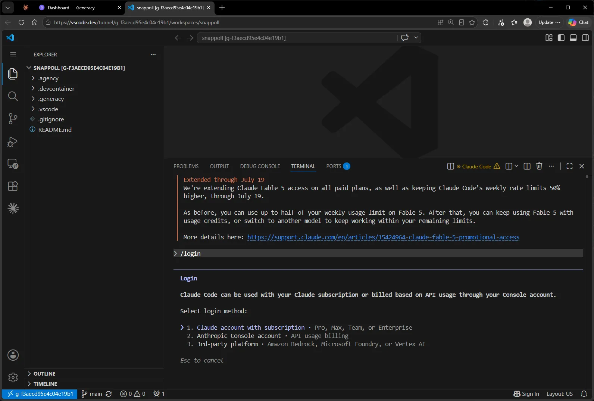This screenshot has height=401, width=594.
Task: Open command center dropdown arrow
Action: 416,38
